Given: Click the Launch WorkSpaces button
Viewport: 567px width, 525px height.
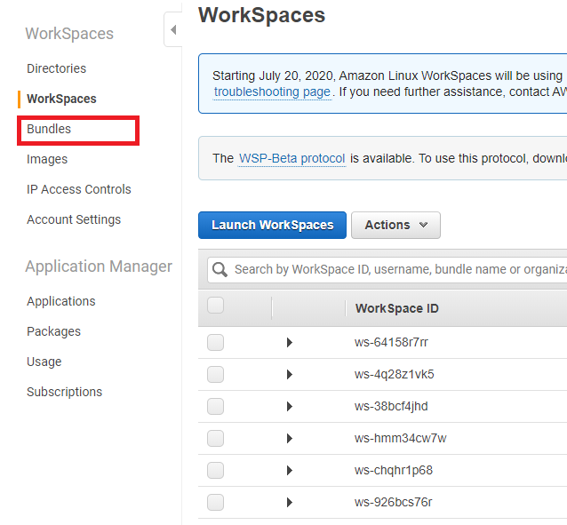Looking at the screenshot, I should click(x=272, y=225).
